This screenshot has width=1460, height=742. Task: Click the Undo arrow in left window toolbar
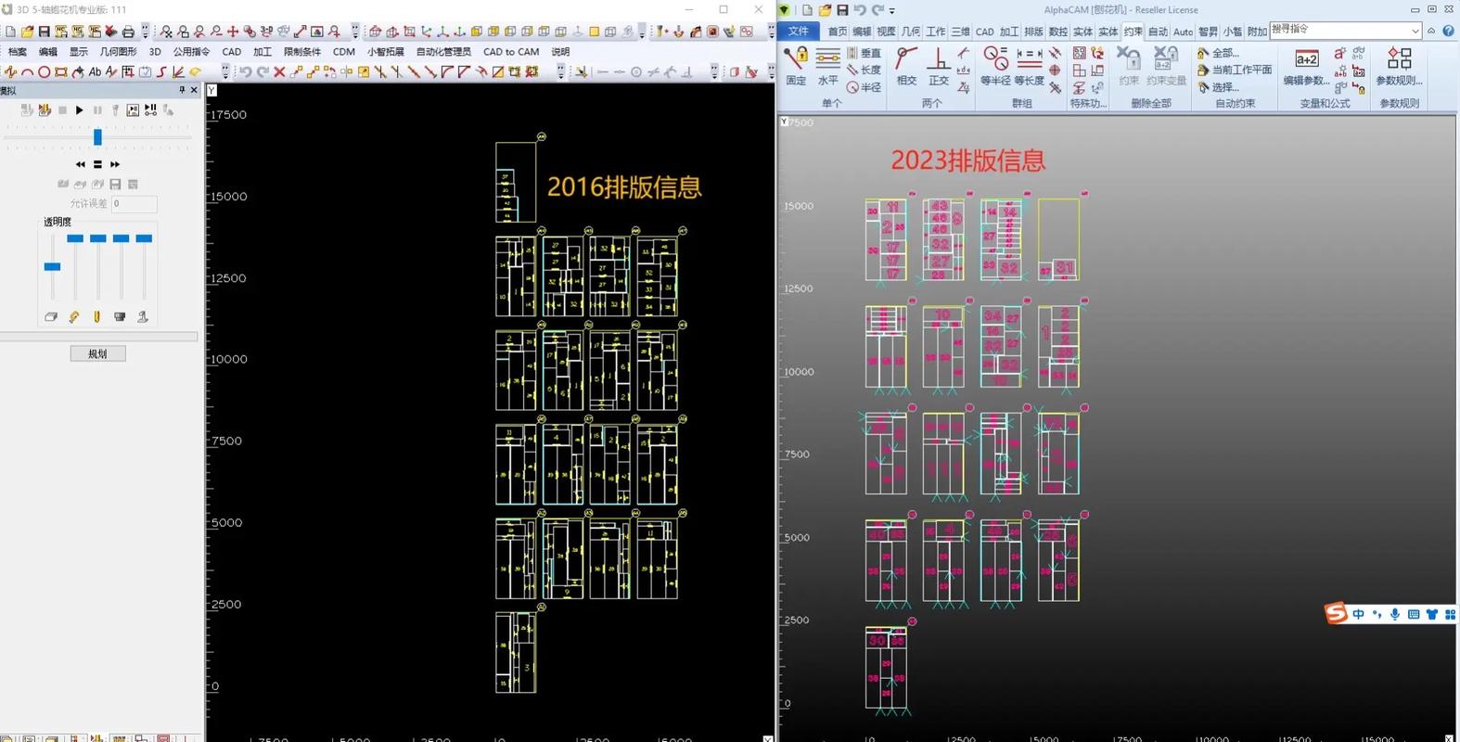coord(246,71)
